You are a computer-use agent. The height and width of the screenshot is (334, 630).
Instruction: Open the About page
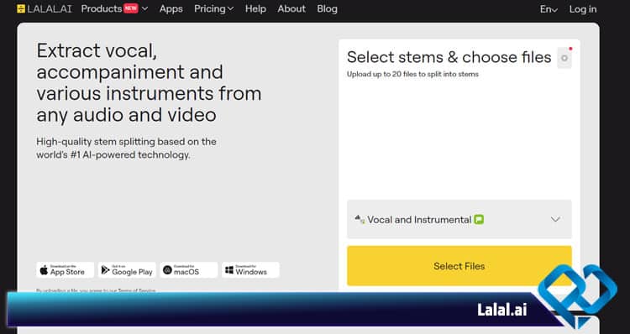coord(291,9)
